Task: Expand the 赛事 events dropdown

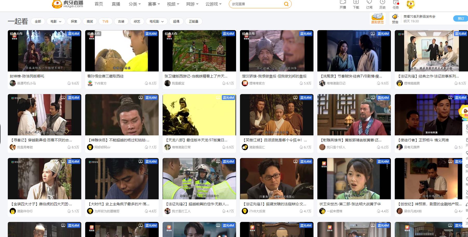Action: (154, 4)
